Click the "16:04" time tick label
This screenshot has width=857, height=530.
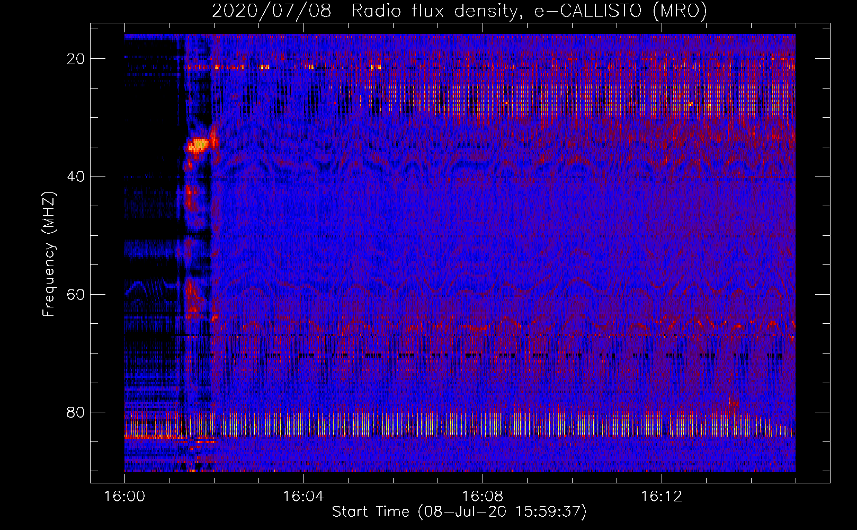[x=303, y=497]
